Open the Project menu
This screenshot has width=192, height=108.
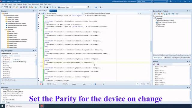pyautogui.click(x=25, y=4)
